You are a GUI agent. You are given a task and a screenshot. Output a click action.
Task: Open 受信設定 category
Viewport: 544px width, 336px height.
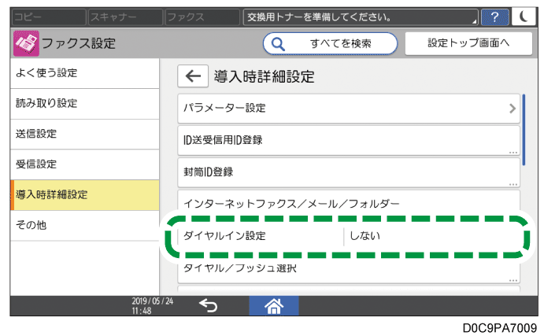79,164
